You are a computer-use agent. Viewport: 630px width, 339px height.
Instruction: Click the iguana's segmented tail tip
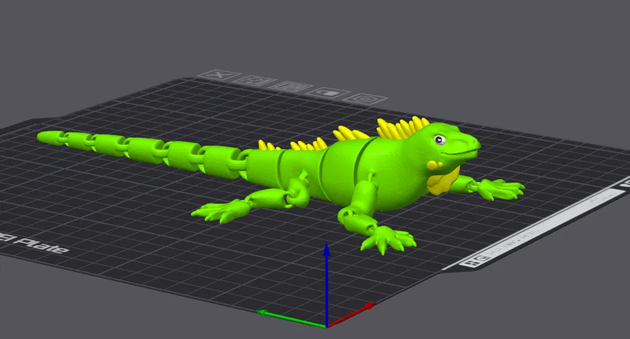(x=50, y=137)
